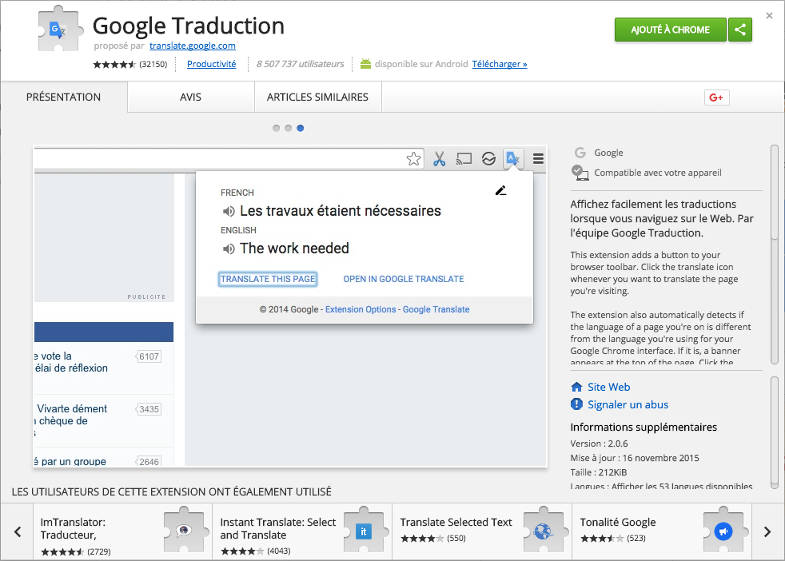Select the second screenshot carousel dot
The image size is (785, 561).
coord(289,128)
